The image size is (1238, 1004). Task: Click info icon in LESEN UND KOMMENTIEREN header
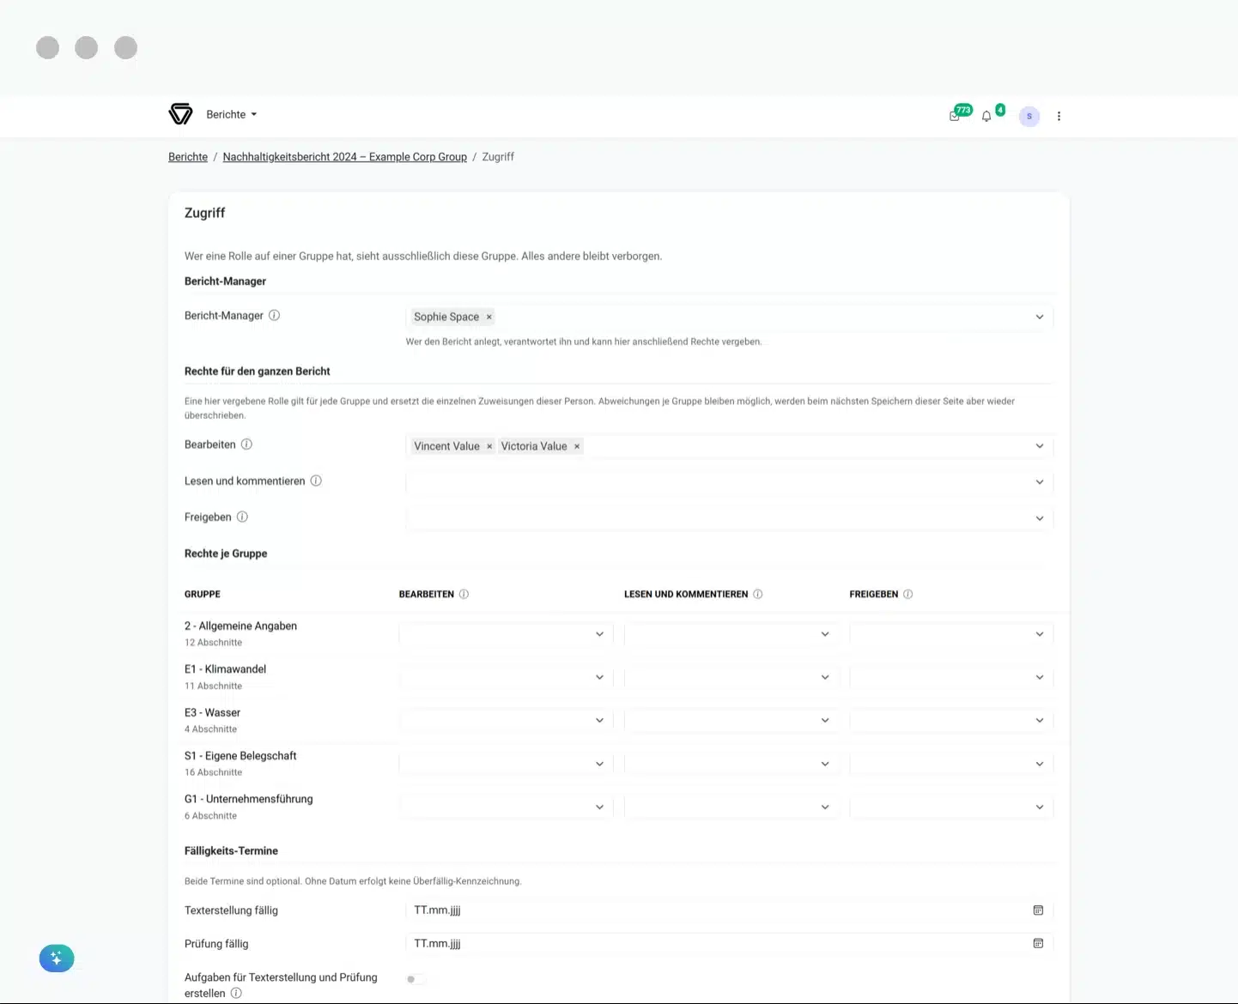(x=758, y=594)
